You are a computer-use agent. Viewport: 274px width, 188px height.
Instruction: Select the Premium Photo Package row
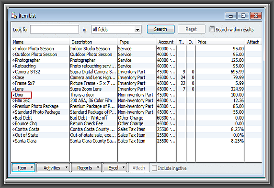(137, 106)
